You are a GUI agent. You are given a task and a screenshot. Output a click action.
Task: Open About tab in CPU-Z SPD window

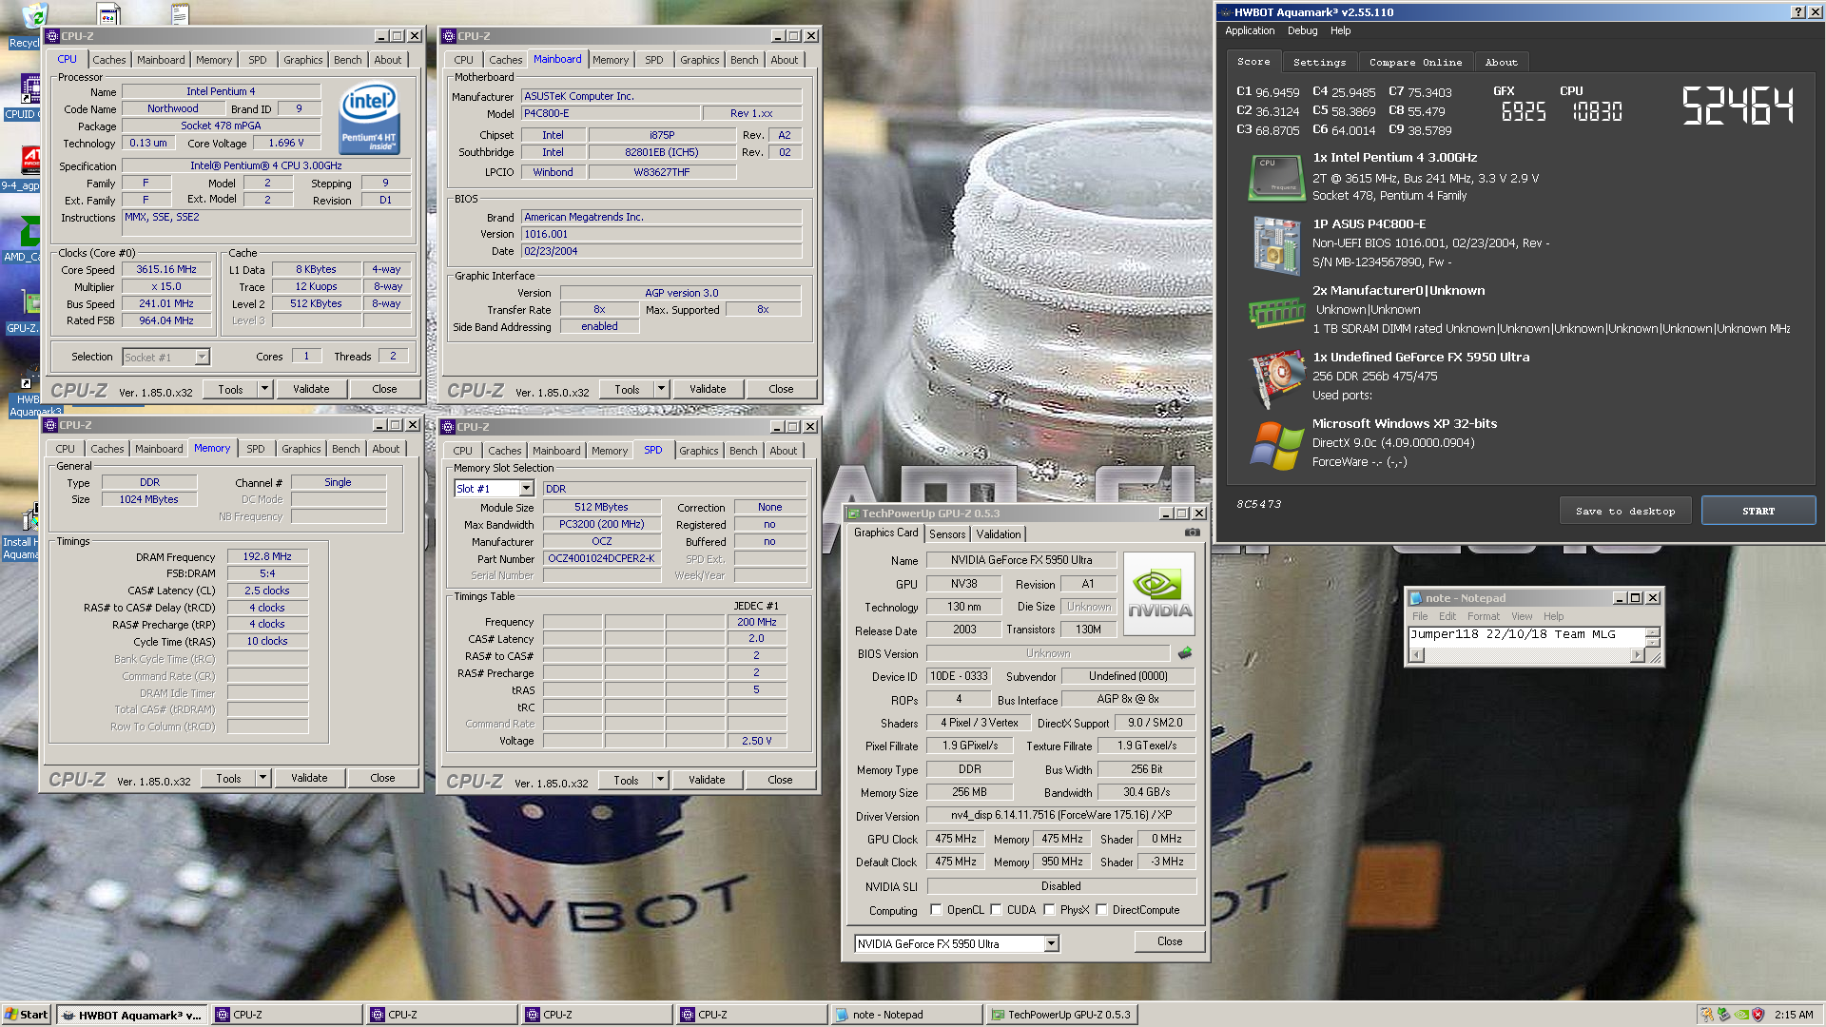(x=783, y=451)
